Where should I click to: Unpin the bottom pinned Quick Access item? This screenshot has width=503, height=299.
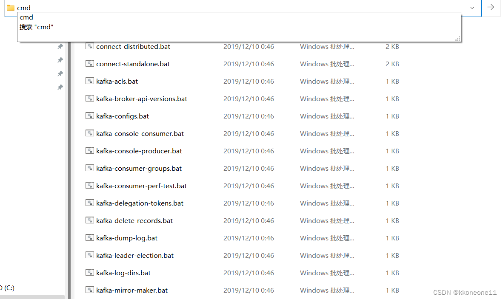60,87
